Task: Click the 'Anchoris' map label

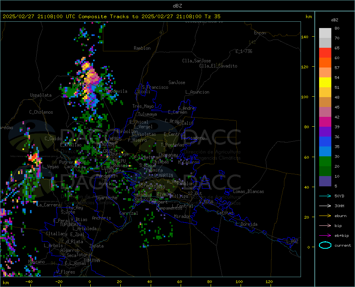Action: coord(101,218)
